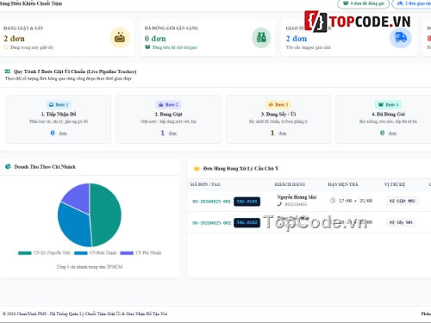
Task: Select the Bước 2 badge
Action: tap(168, 104)
